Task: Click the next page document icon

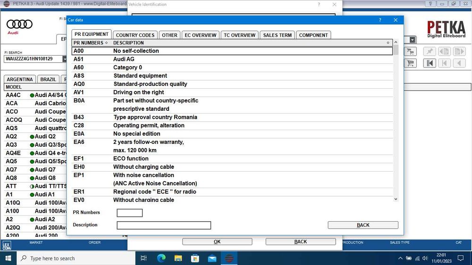Action: pos(459,51)
